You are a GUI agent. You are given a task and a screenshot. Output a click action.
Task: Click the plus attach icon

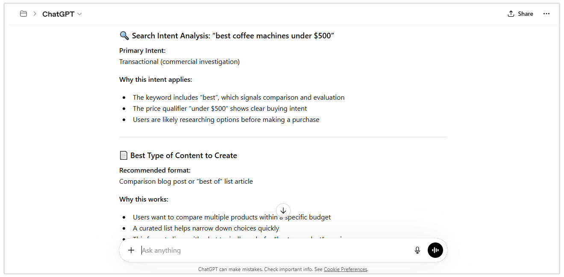click(131, 250)
